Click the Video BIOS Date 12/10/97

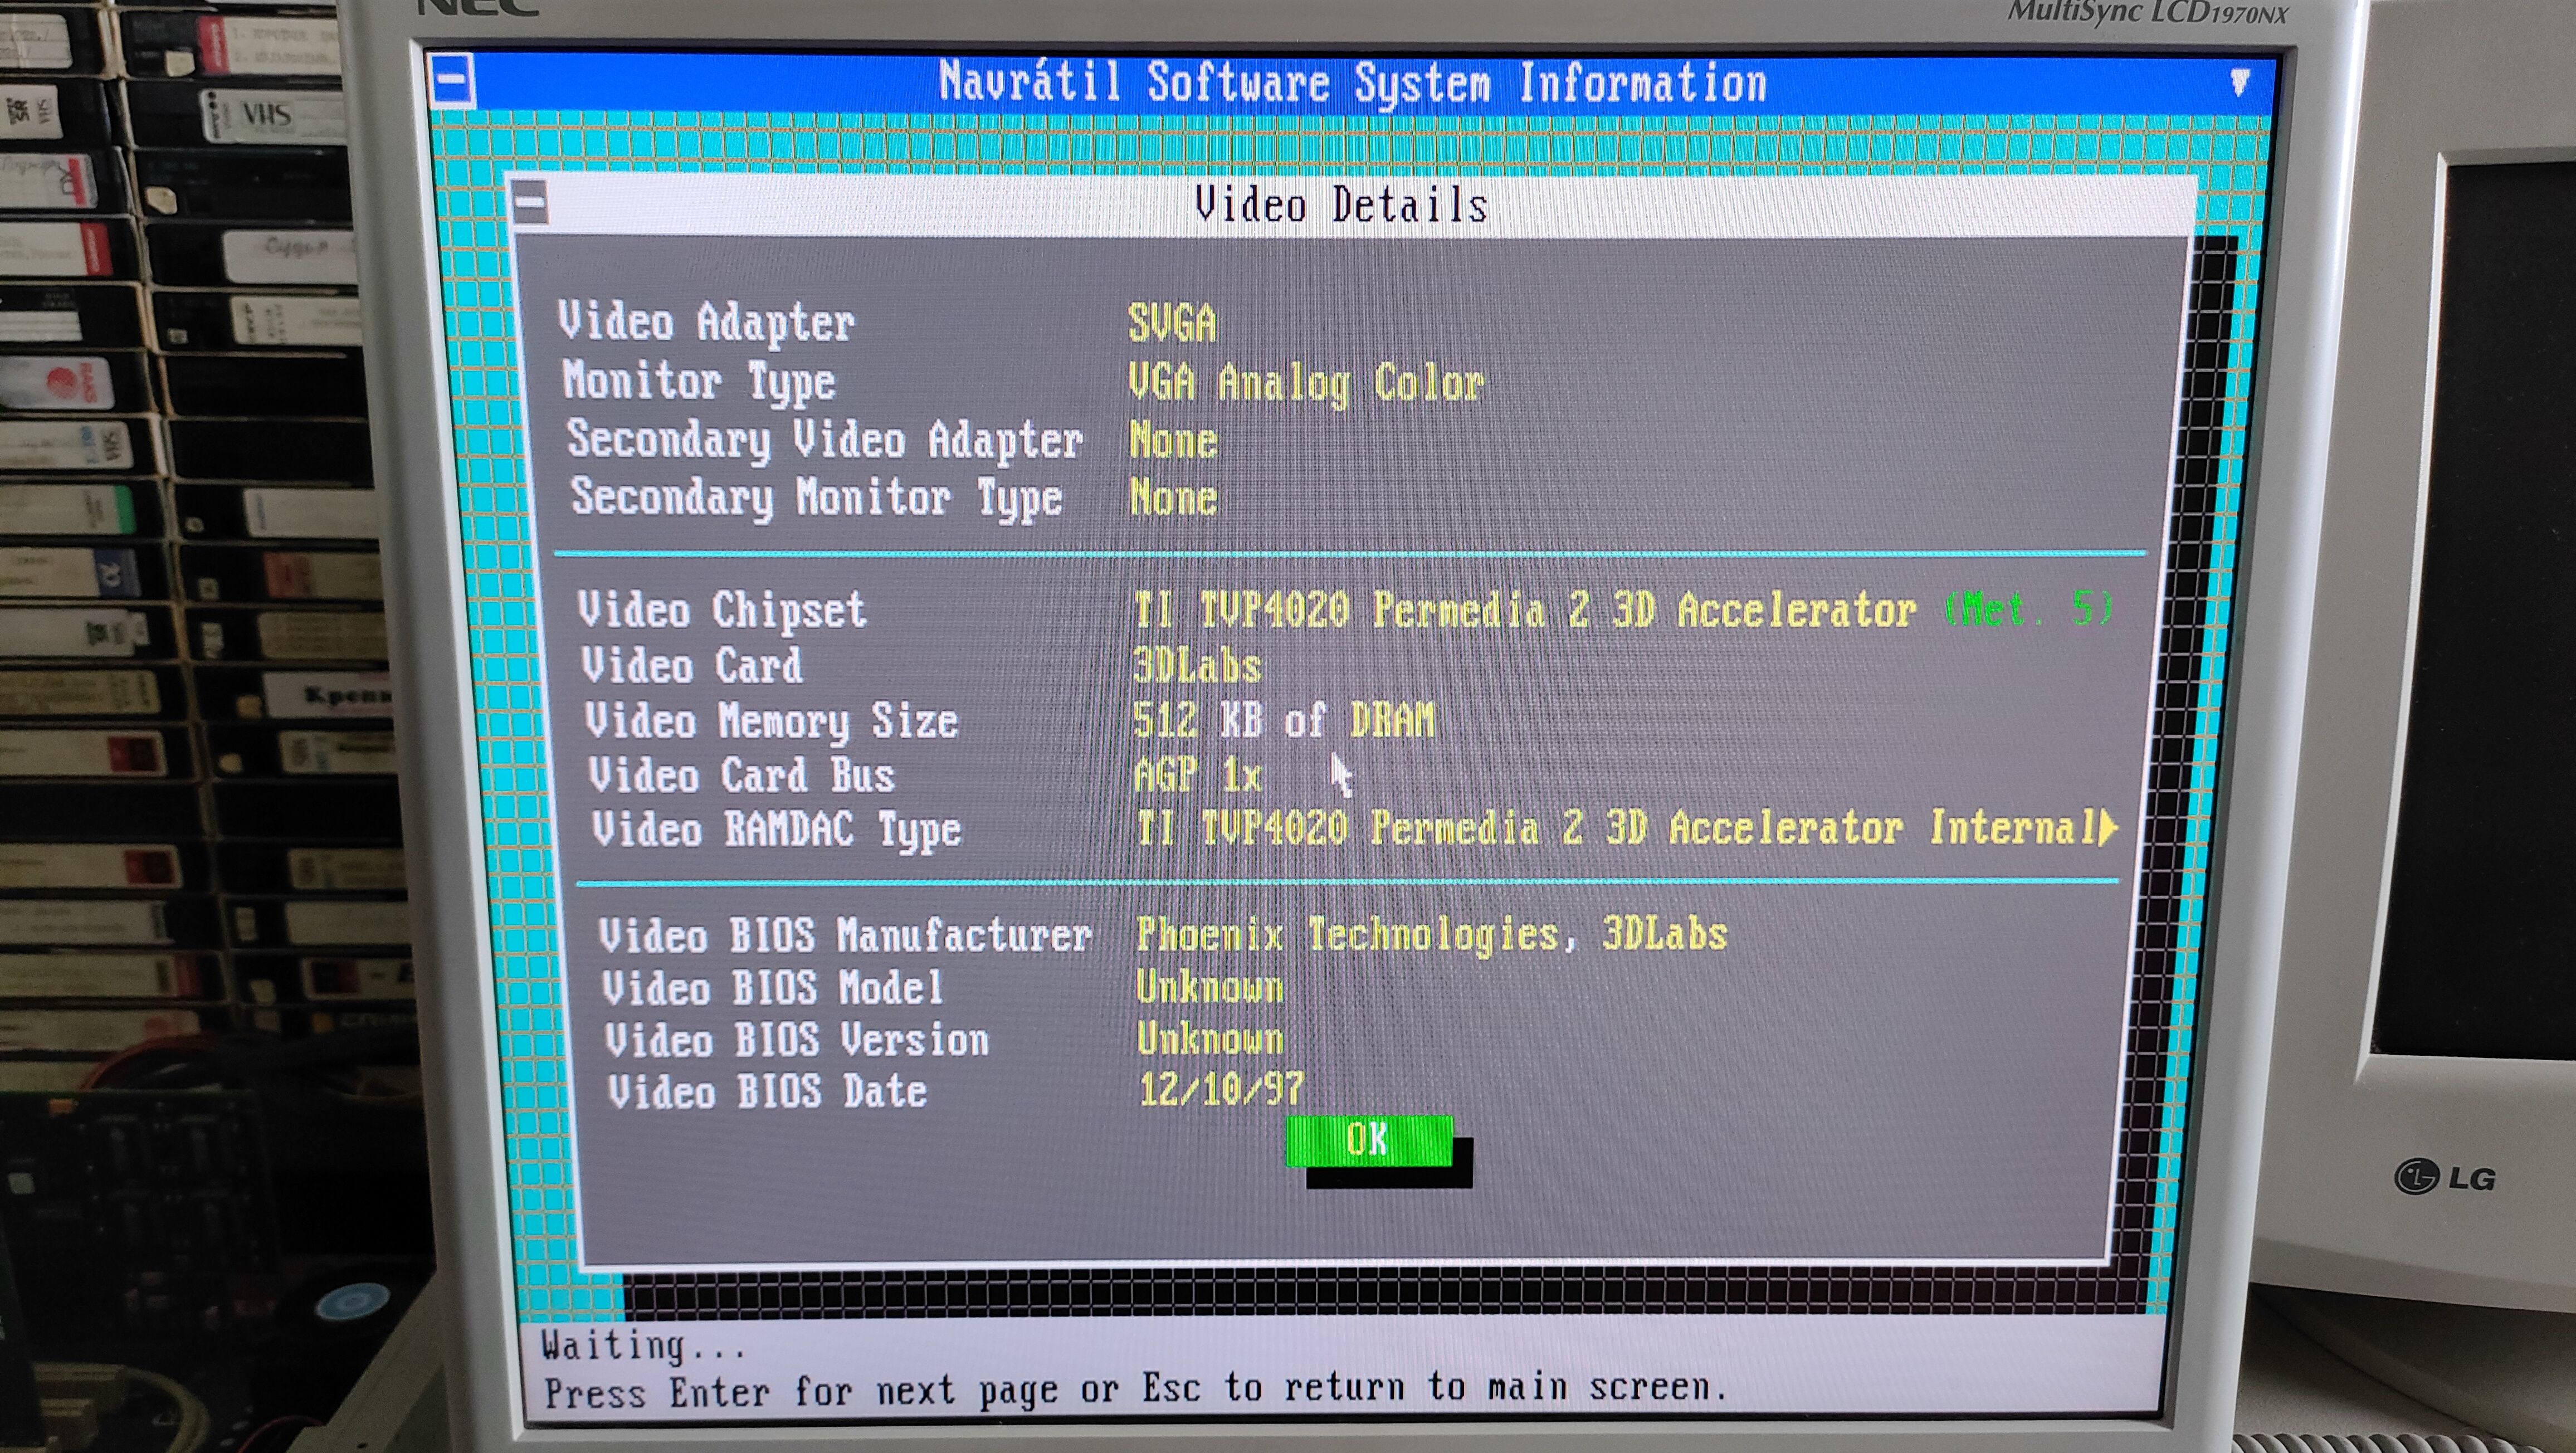point(1221,1089)
